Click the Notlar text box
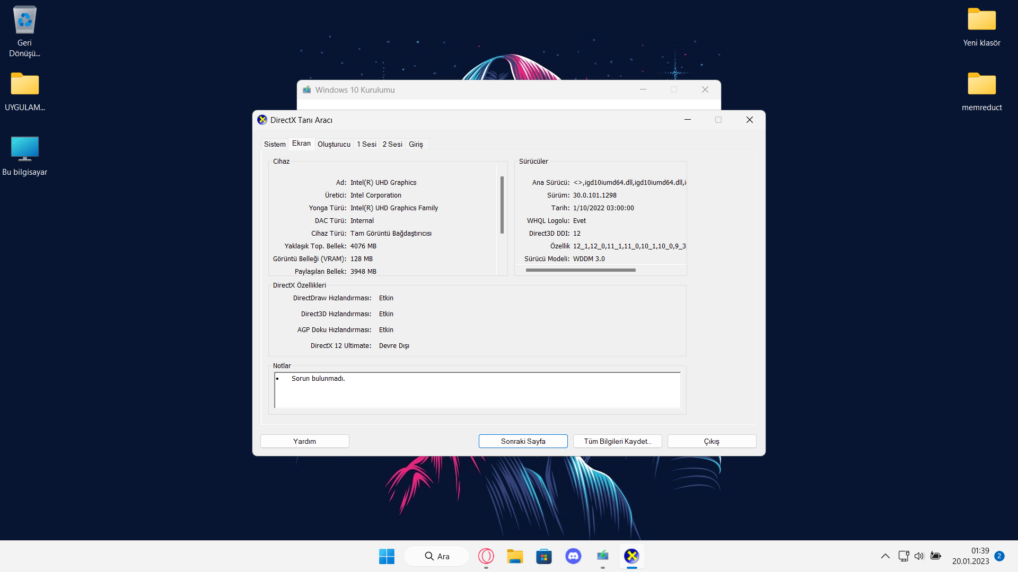1018x572 pixels. pos(477,390)
